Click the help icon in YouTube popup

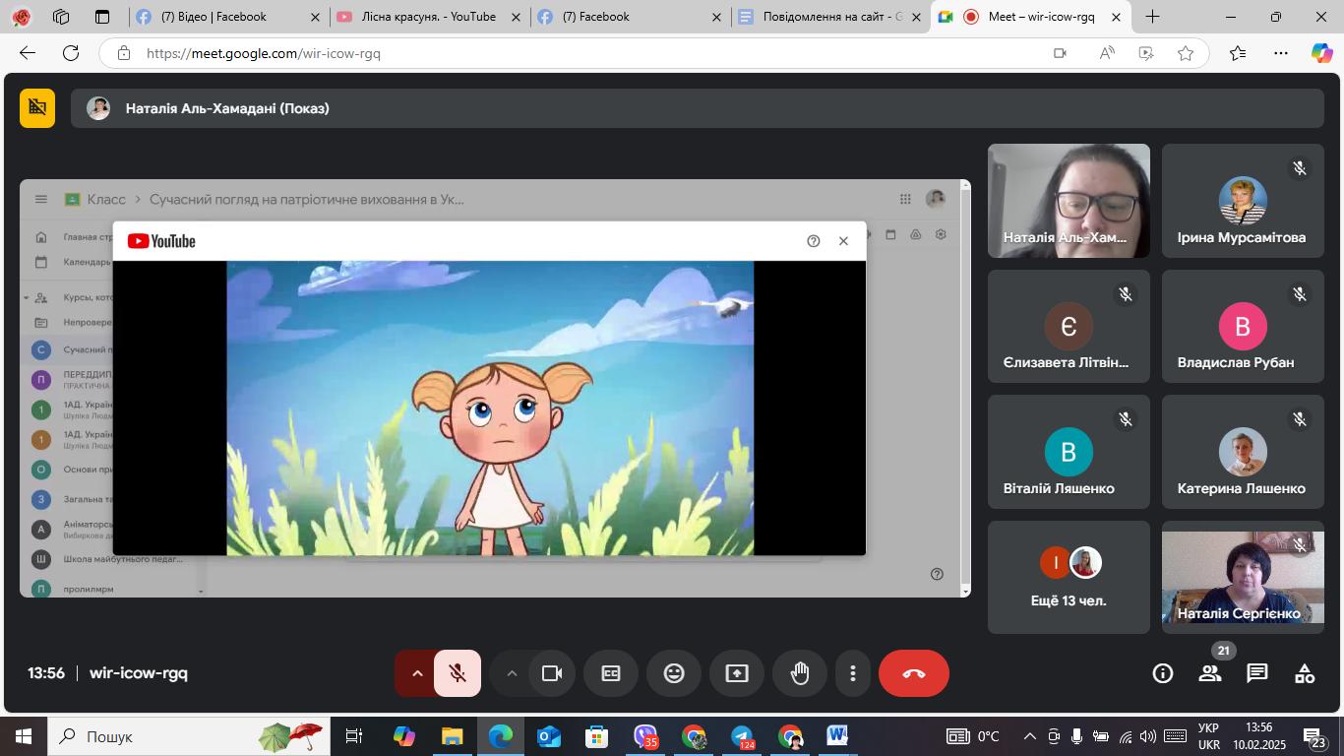pos(814,241)
